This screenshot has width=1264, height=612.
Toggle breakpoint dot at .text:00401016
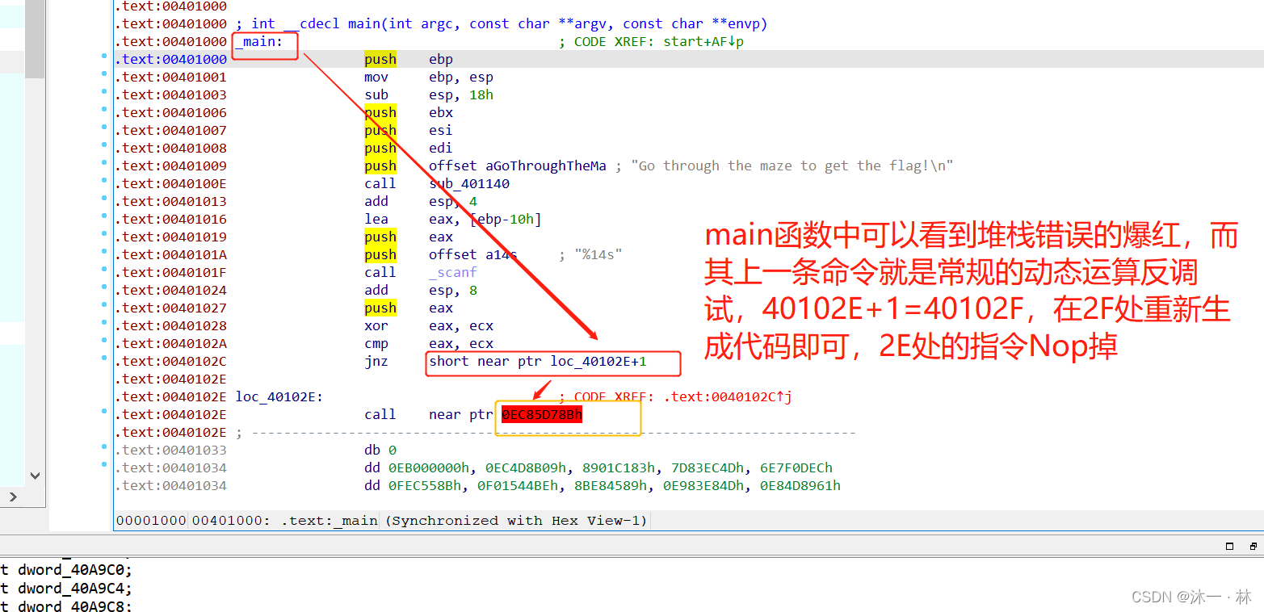click(x=104, y=216)
